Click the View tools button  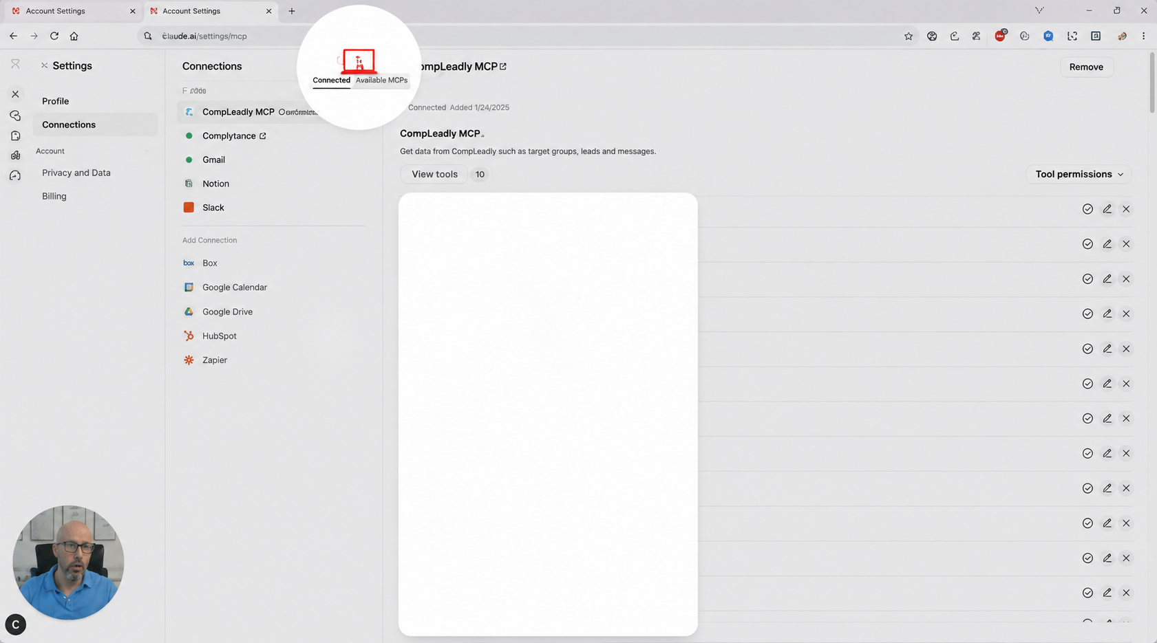coord(434,175)
